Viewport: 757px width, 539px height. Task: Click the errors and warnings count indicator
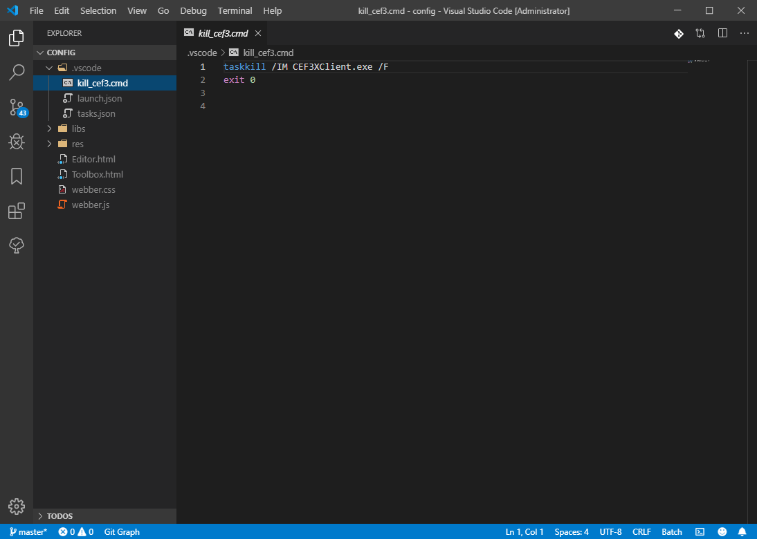76,532
